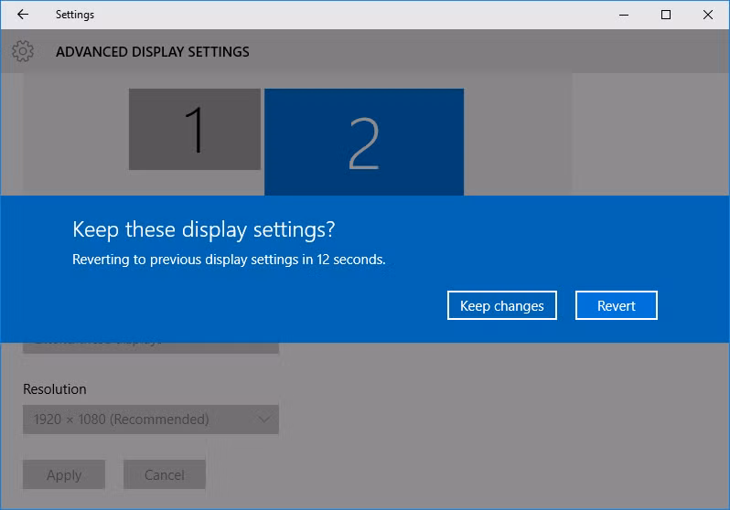This screenshot has height=510, width=730.
Task: Close the Settings window
Action: (708, 15)
